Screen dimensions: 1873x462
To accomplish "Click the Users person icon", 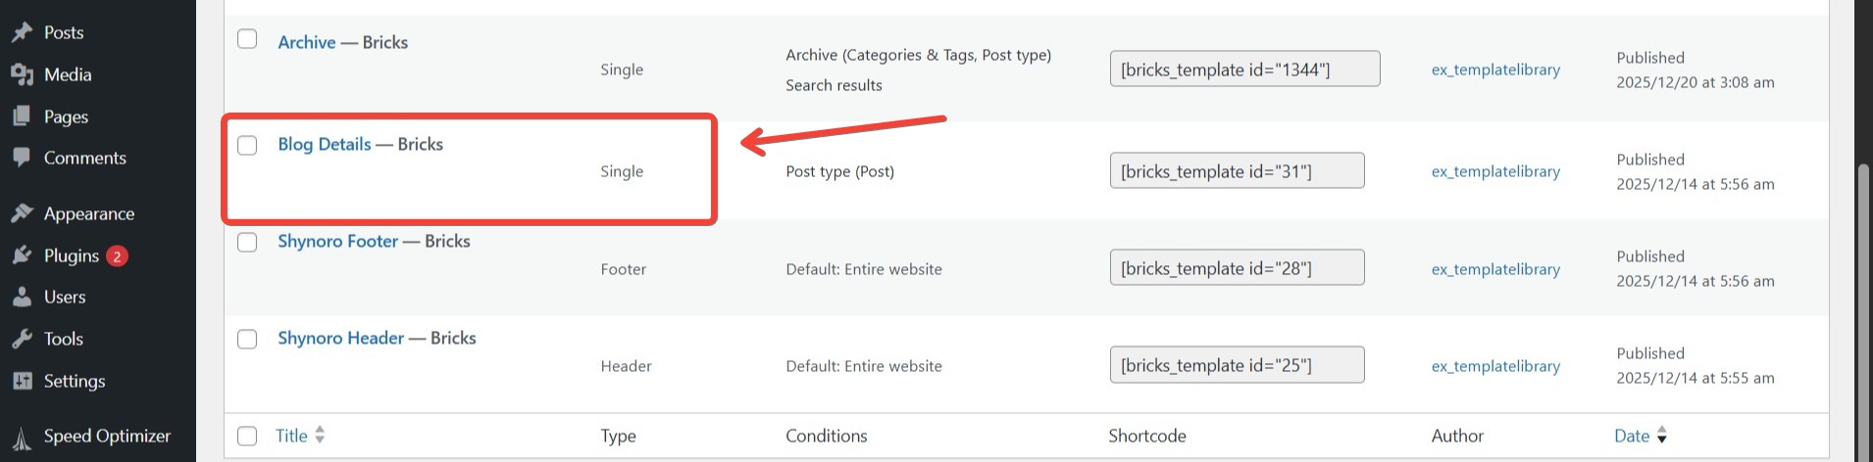I will click(x=22, y=297).
